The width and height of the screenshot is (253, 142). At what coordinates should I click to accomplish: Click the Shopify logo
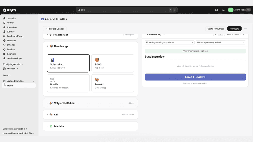pos(10,10)
